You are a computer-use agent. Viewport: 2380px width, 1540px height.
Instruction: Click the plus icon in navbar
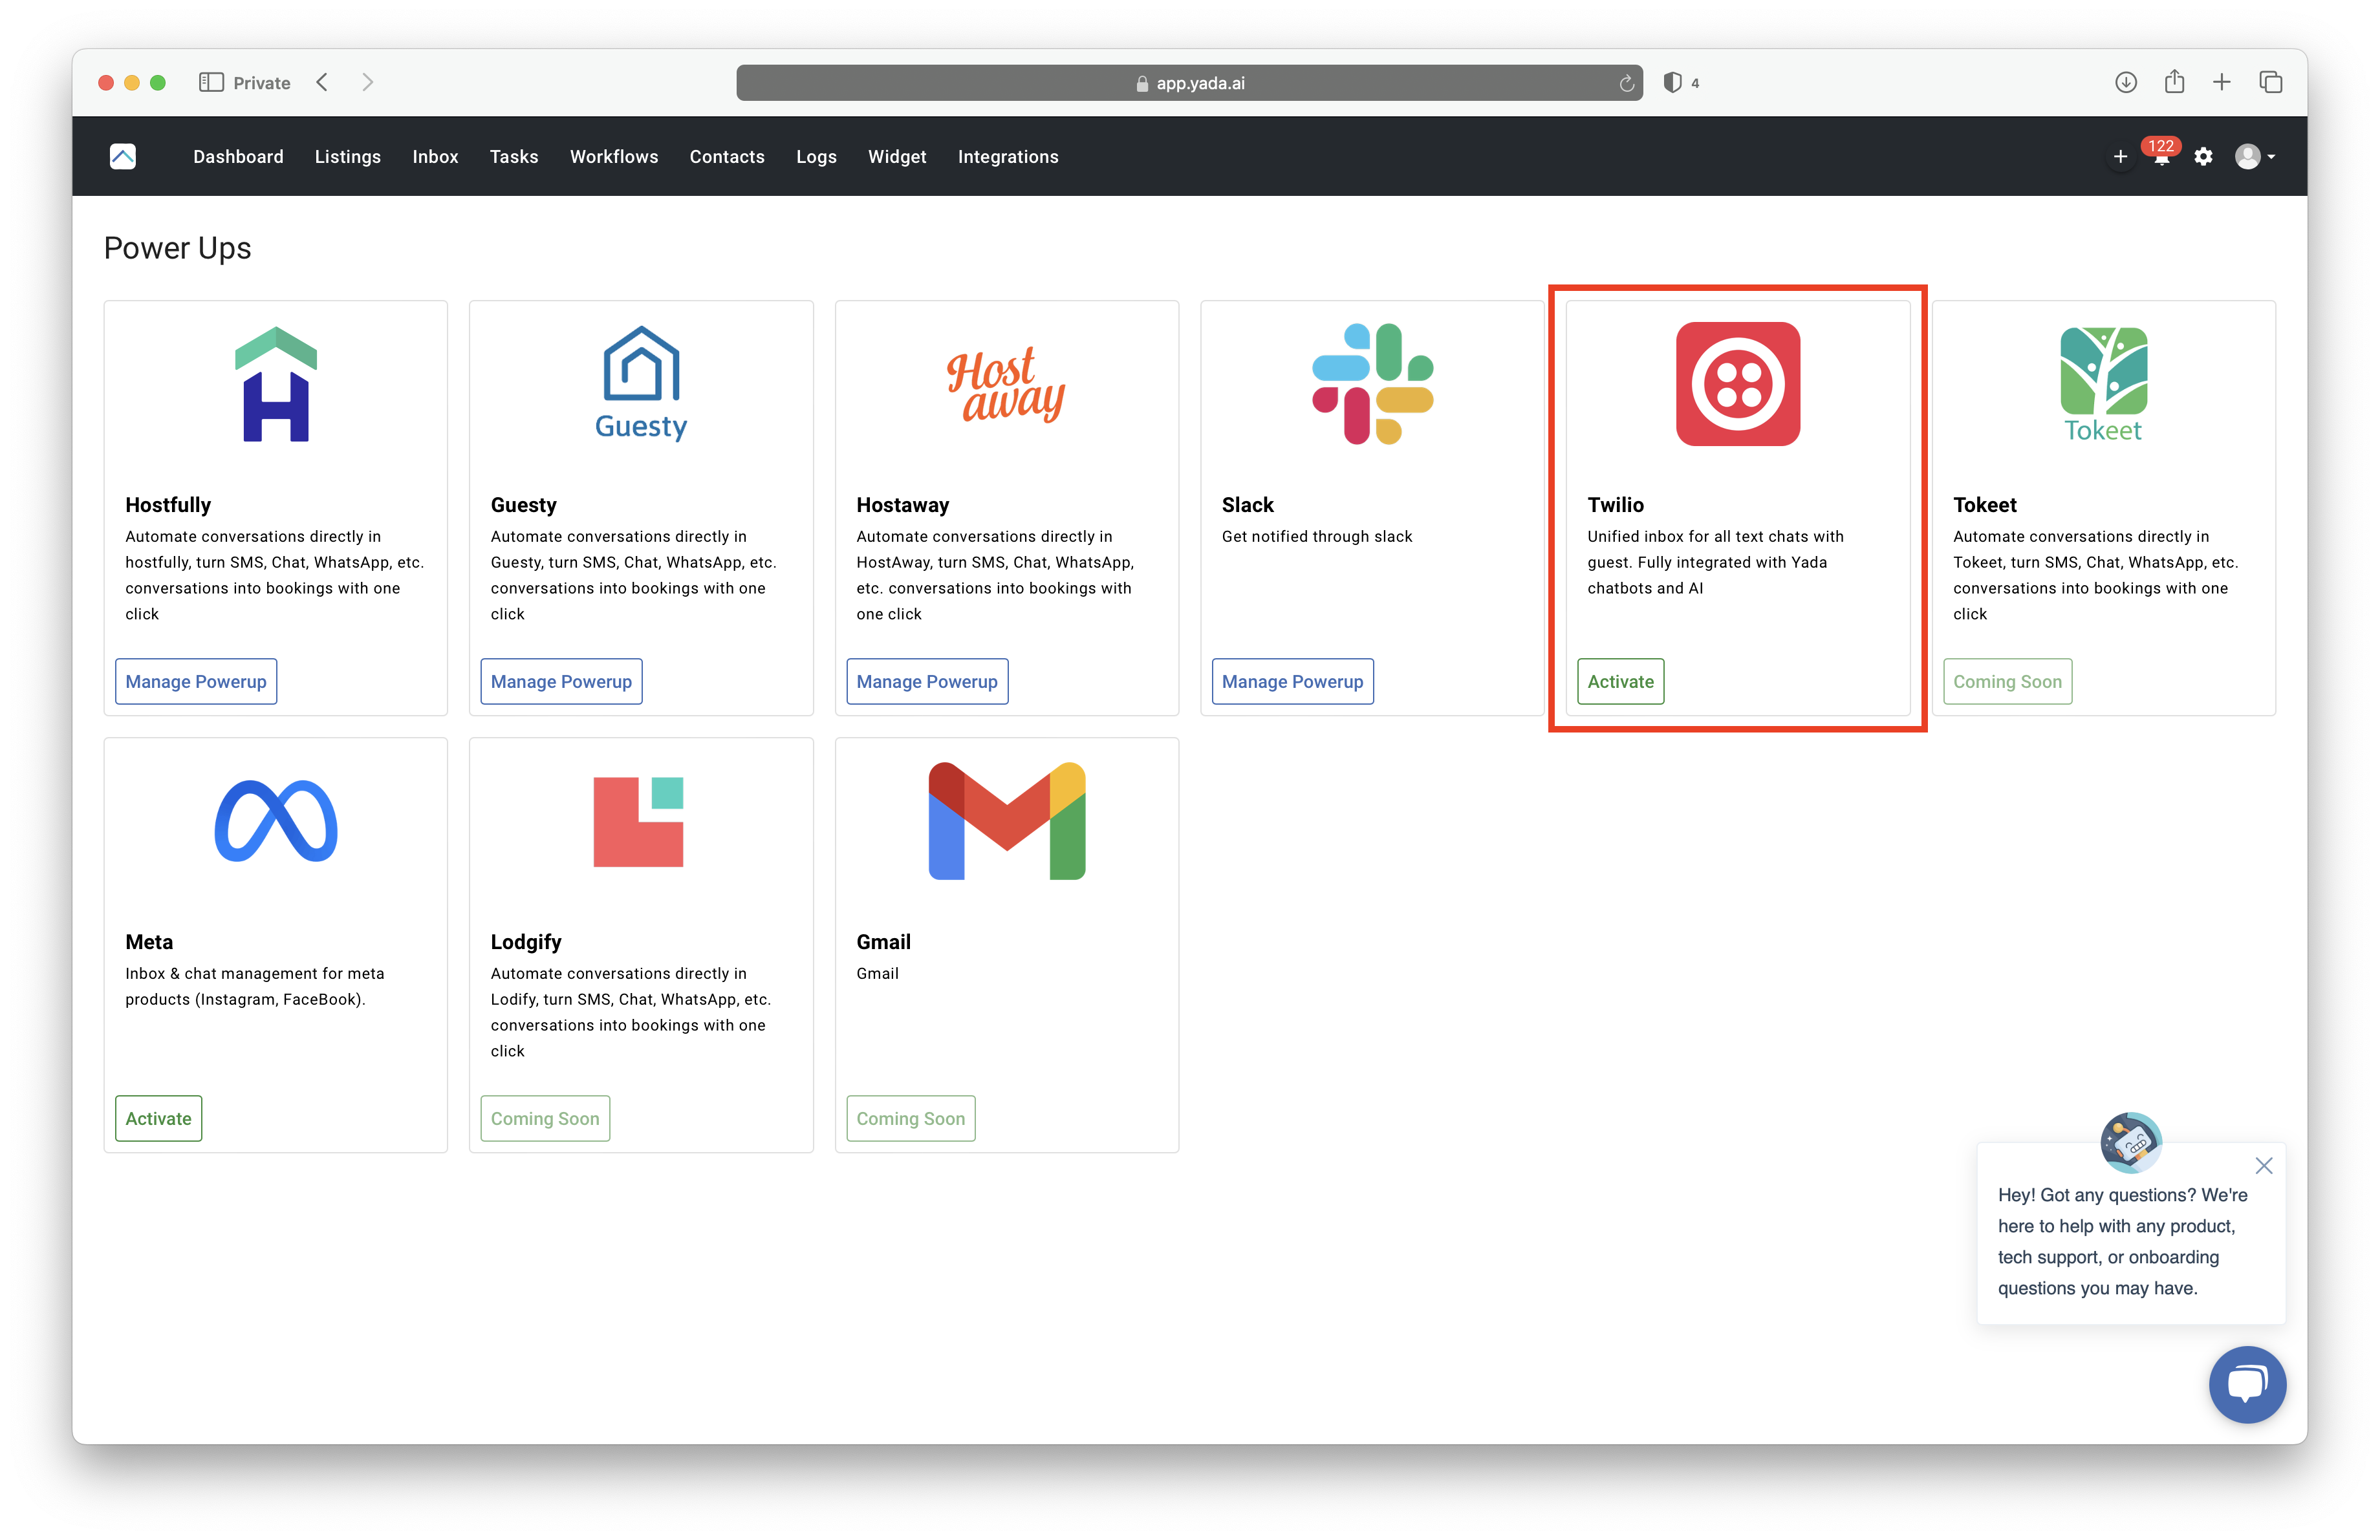point(2120,157)
